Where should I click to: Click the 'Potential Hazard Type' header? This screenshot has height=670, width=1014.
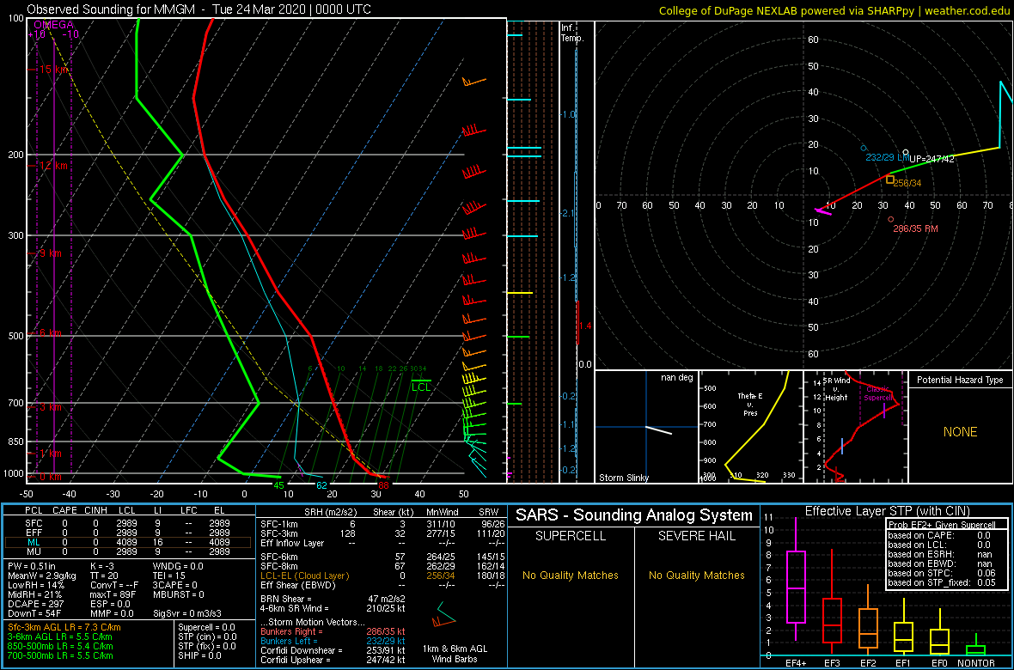(960, 380)
